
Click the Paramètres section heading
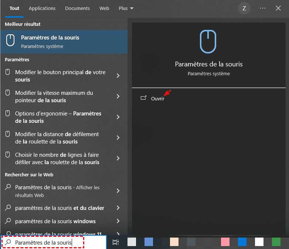[x=17, y=60]
